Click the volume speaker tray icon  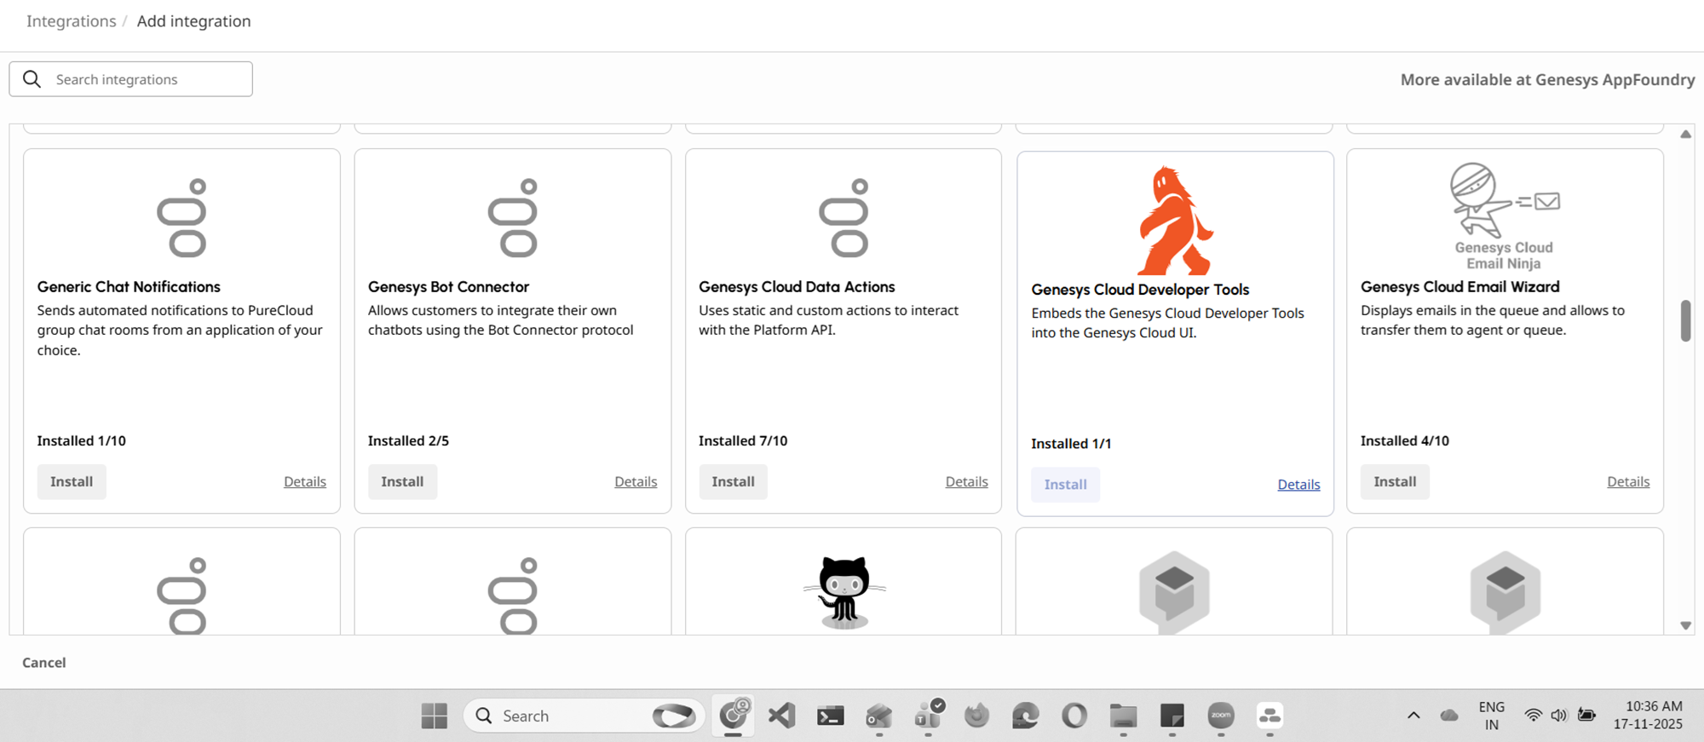point(1559,716)
